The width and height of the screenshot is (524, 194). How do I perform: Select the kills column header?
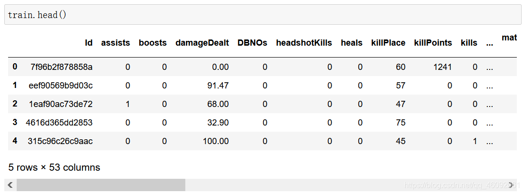pyautogui.click(x=469, y=43)
